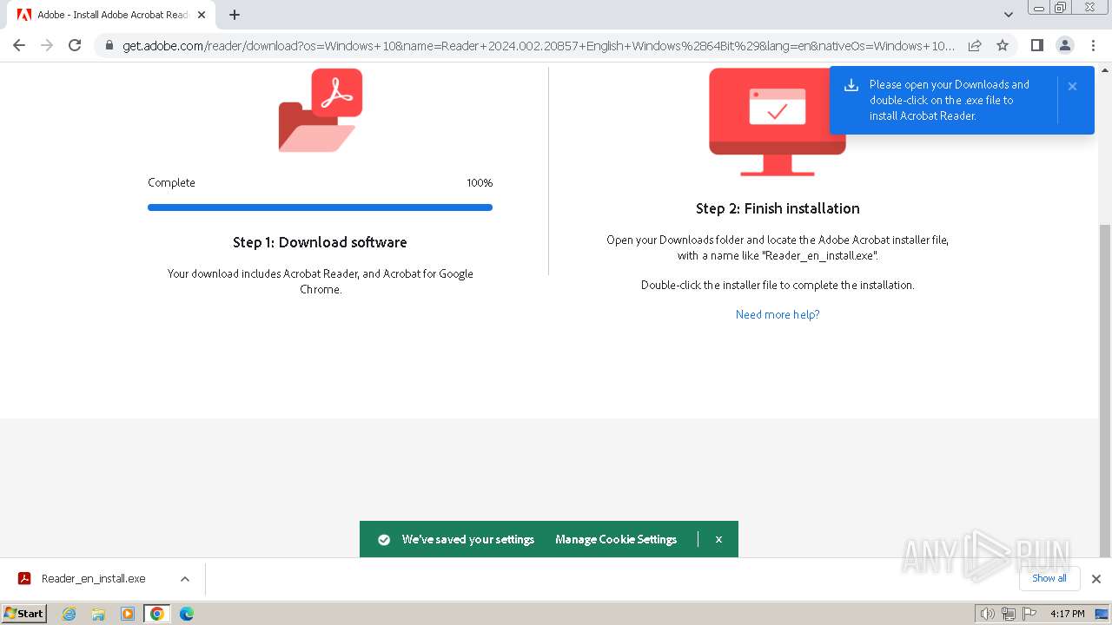
Task: Click the green checkmark in cookie banner
Action: click(384, 539)
